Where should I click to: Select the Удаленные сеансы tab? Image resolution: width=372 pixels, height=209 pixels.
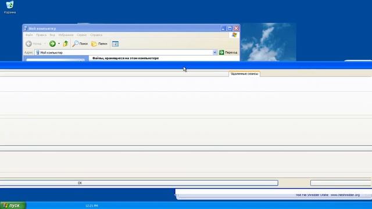click(x=244, y=74)
